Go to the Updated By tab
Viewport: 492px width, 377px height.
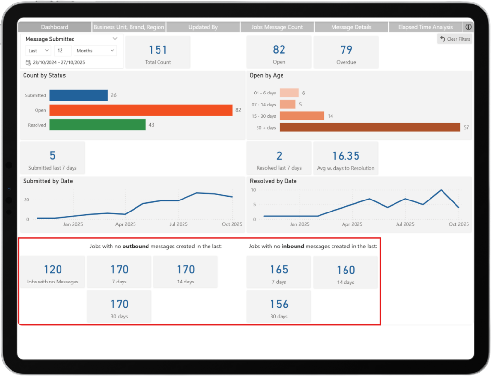click(x=203, y=27)
